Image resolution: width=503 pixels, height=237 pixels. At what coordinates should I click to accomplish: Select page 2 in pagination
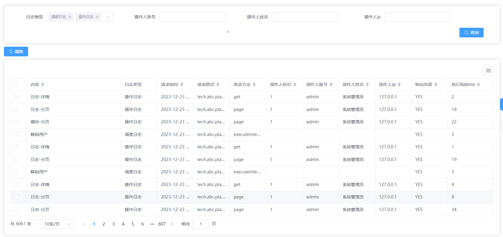click(104, 224)
